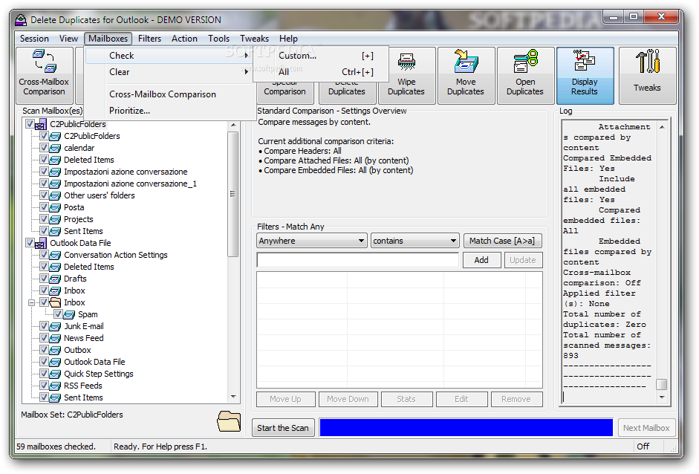Click the Drafts folder icon
This screenshot has width=699, height=474.
pos(55,279)
